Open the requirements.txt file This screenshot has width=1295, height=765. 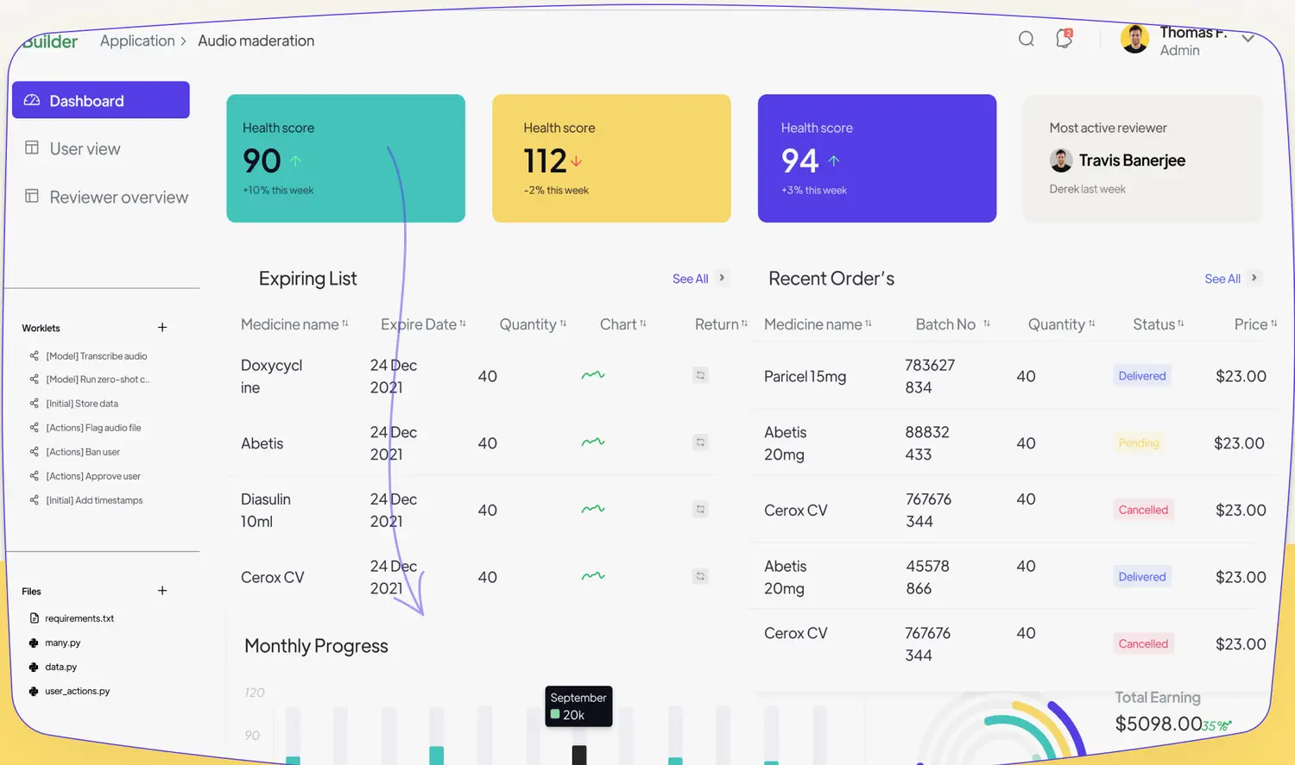pos(79,618)
